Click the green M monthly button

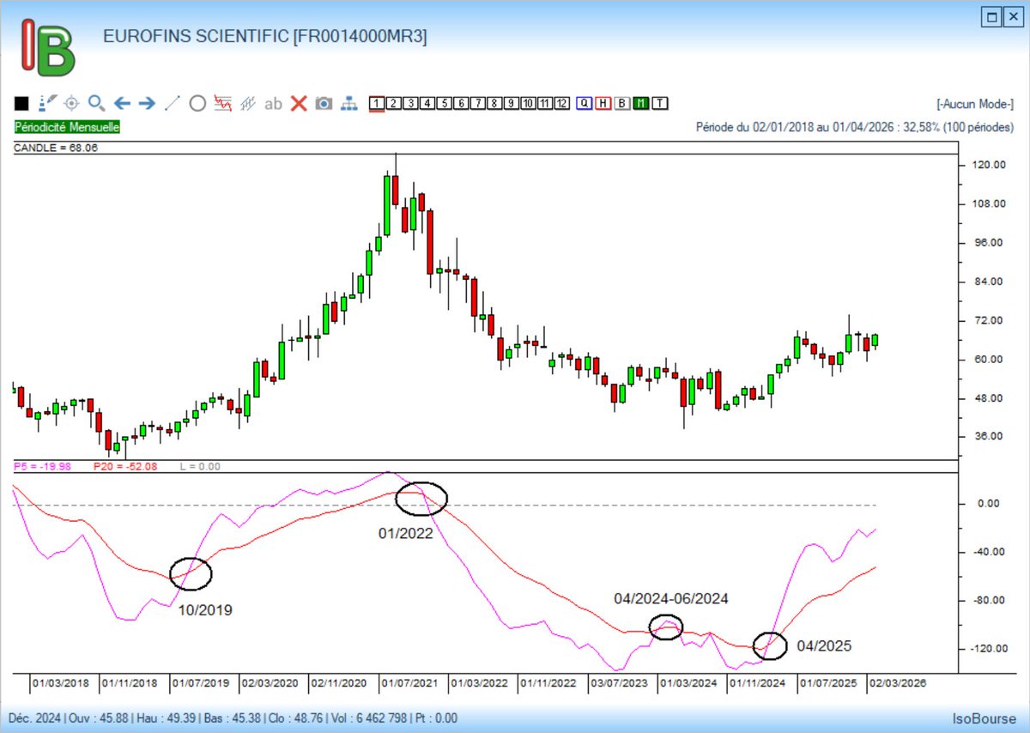641,104
